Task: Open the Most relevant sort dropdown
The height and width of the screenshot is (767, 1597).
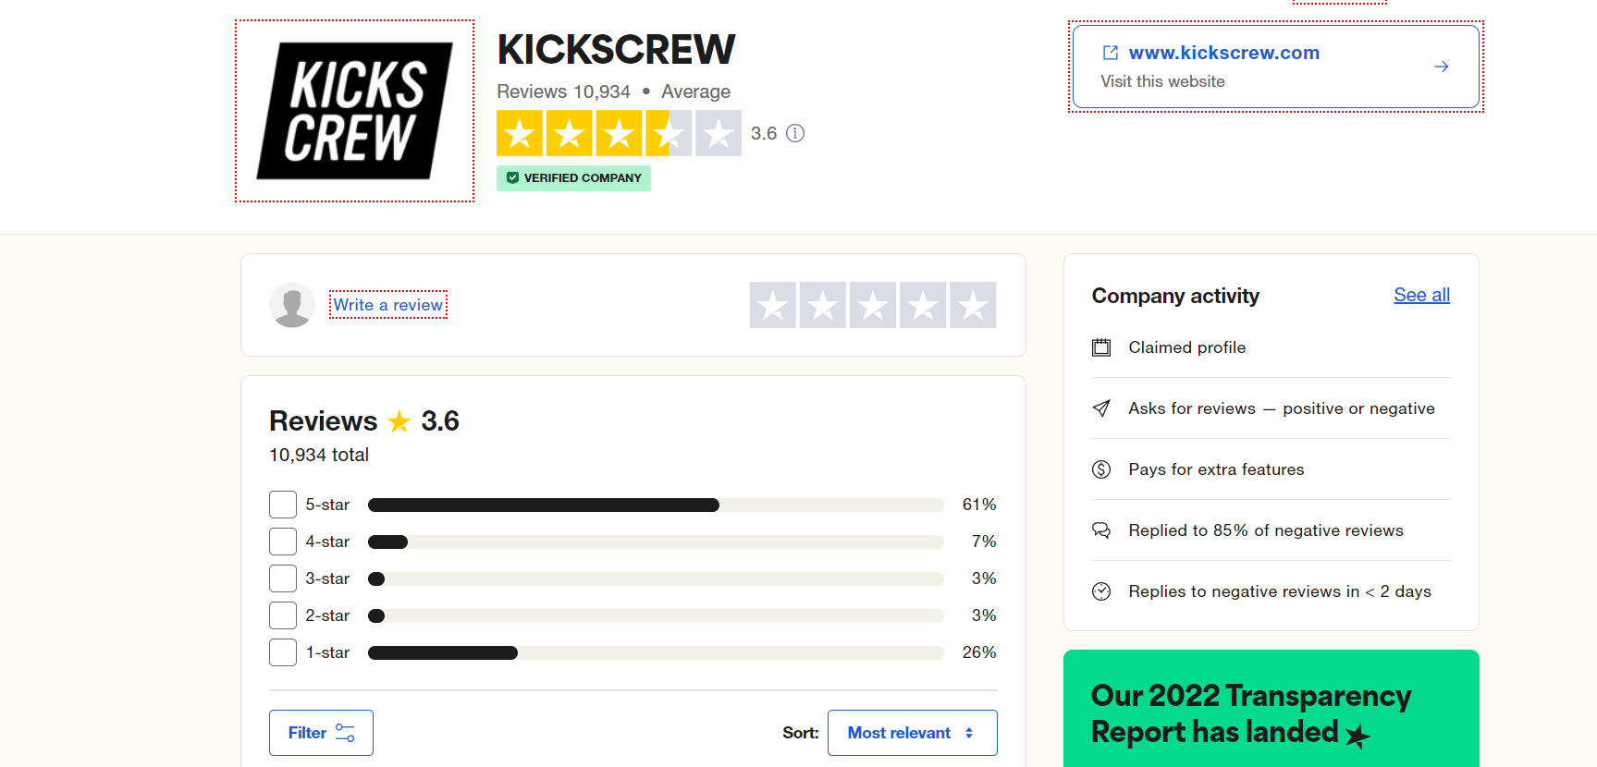Action: [x=911, y=732]
